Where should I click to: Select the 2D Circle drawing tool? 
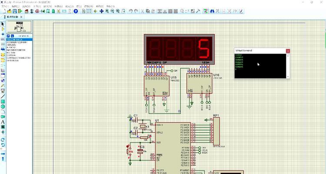pos(3,107)
